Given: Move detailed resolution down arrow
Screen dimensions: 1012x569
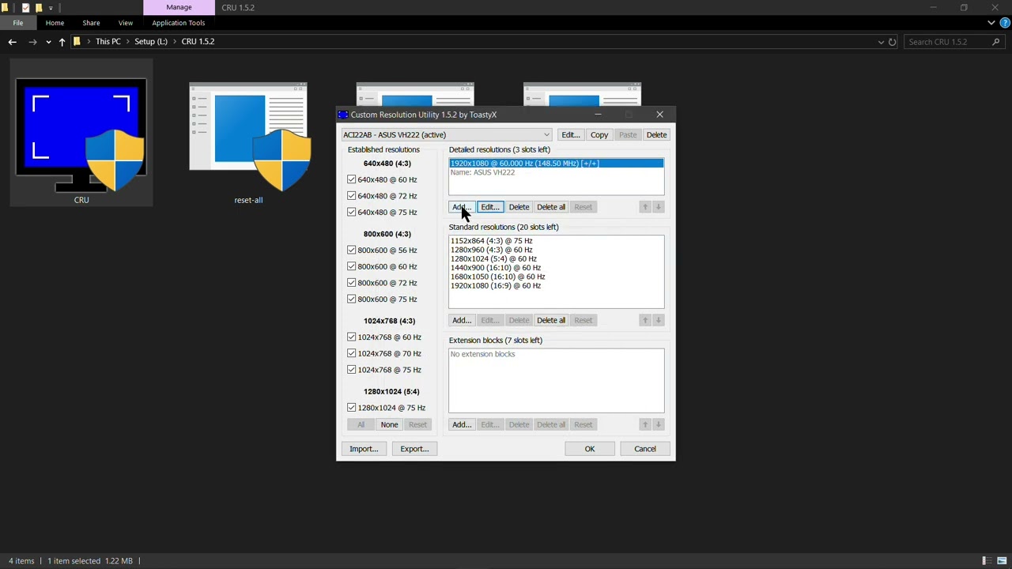Looking at the screenshot, I should click(658, 207).
